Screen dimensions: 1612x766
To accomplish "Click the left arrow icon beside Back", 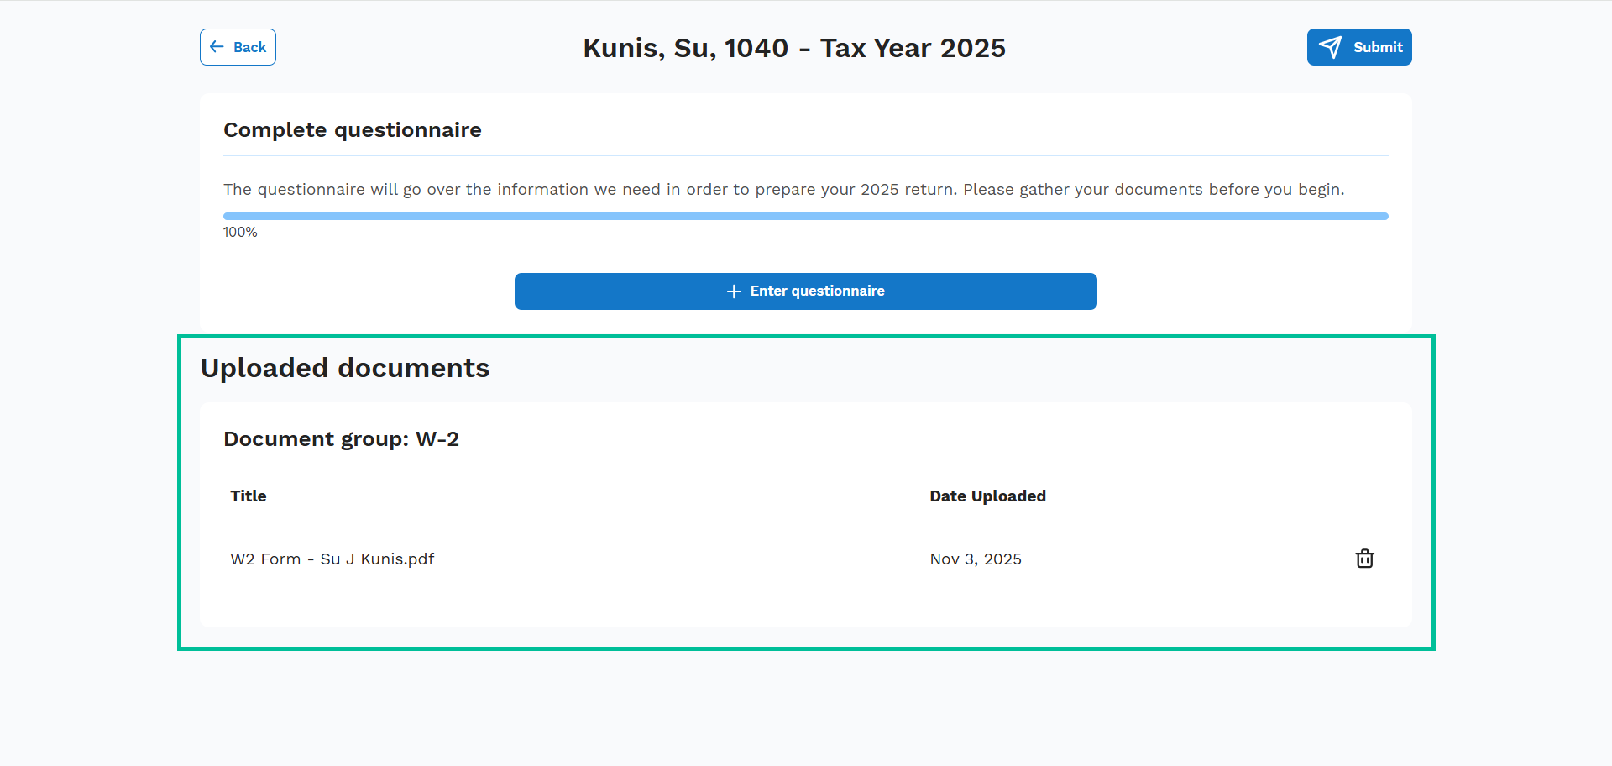I will [x=217, y=47].
